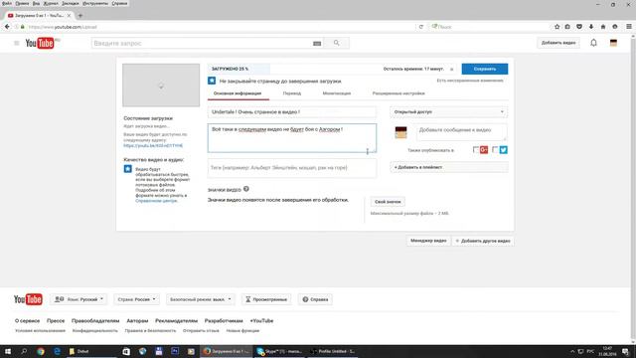Switch to the 'Монетизация' tab
This screenshot has width=636, height=358.
[x=337, y=93]
